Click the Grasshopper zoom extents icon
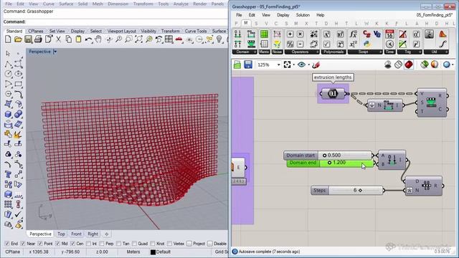Image resolution: width=459 pixels, height=258 pixels. pos(287,65)
